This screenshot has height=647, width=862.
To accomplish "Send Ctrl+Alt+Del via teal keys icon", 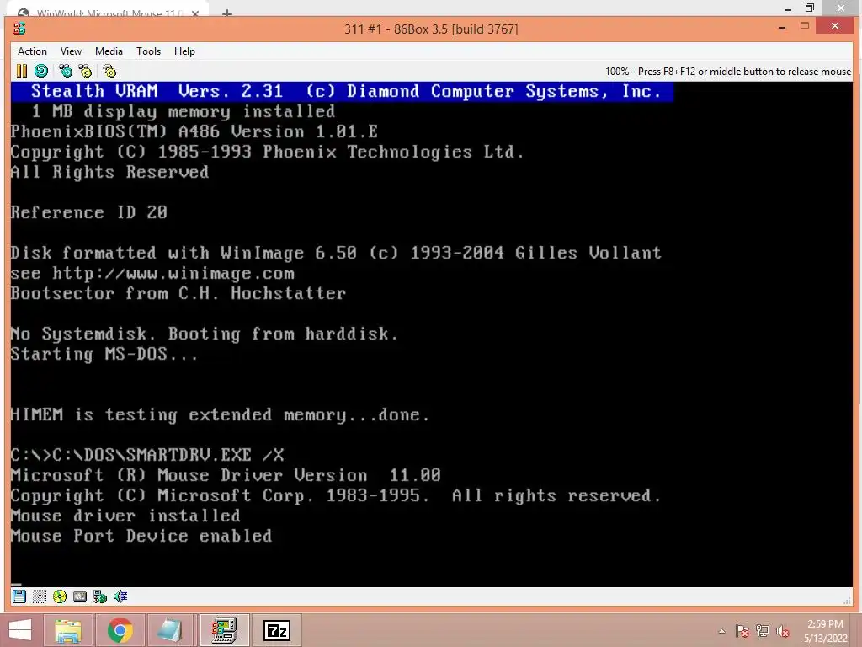I will point(66,71).
